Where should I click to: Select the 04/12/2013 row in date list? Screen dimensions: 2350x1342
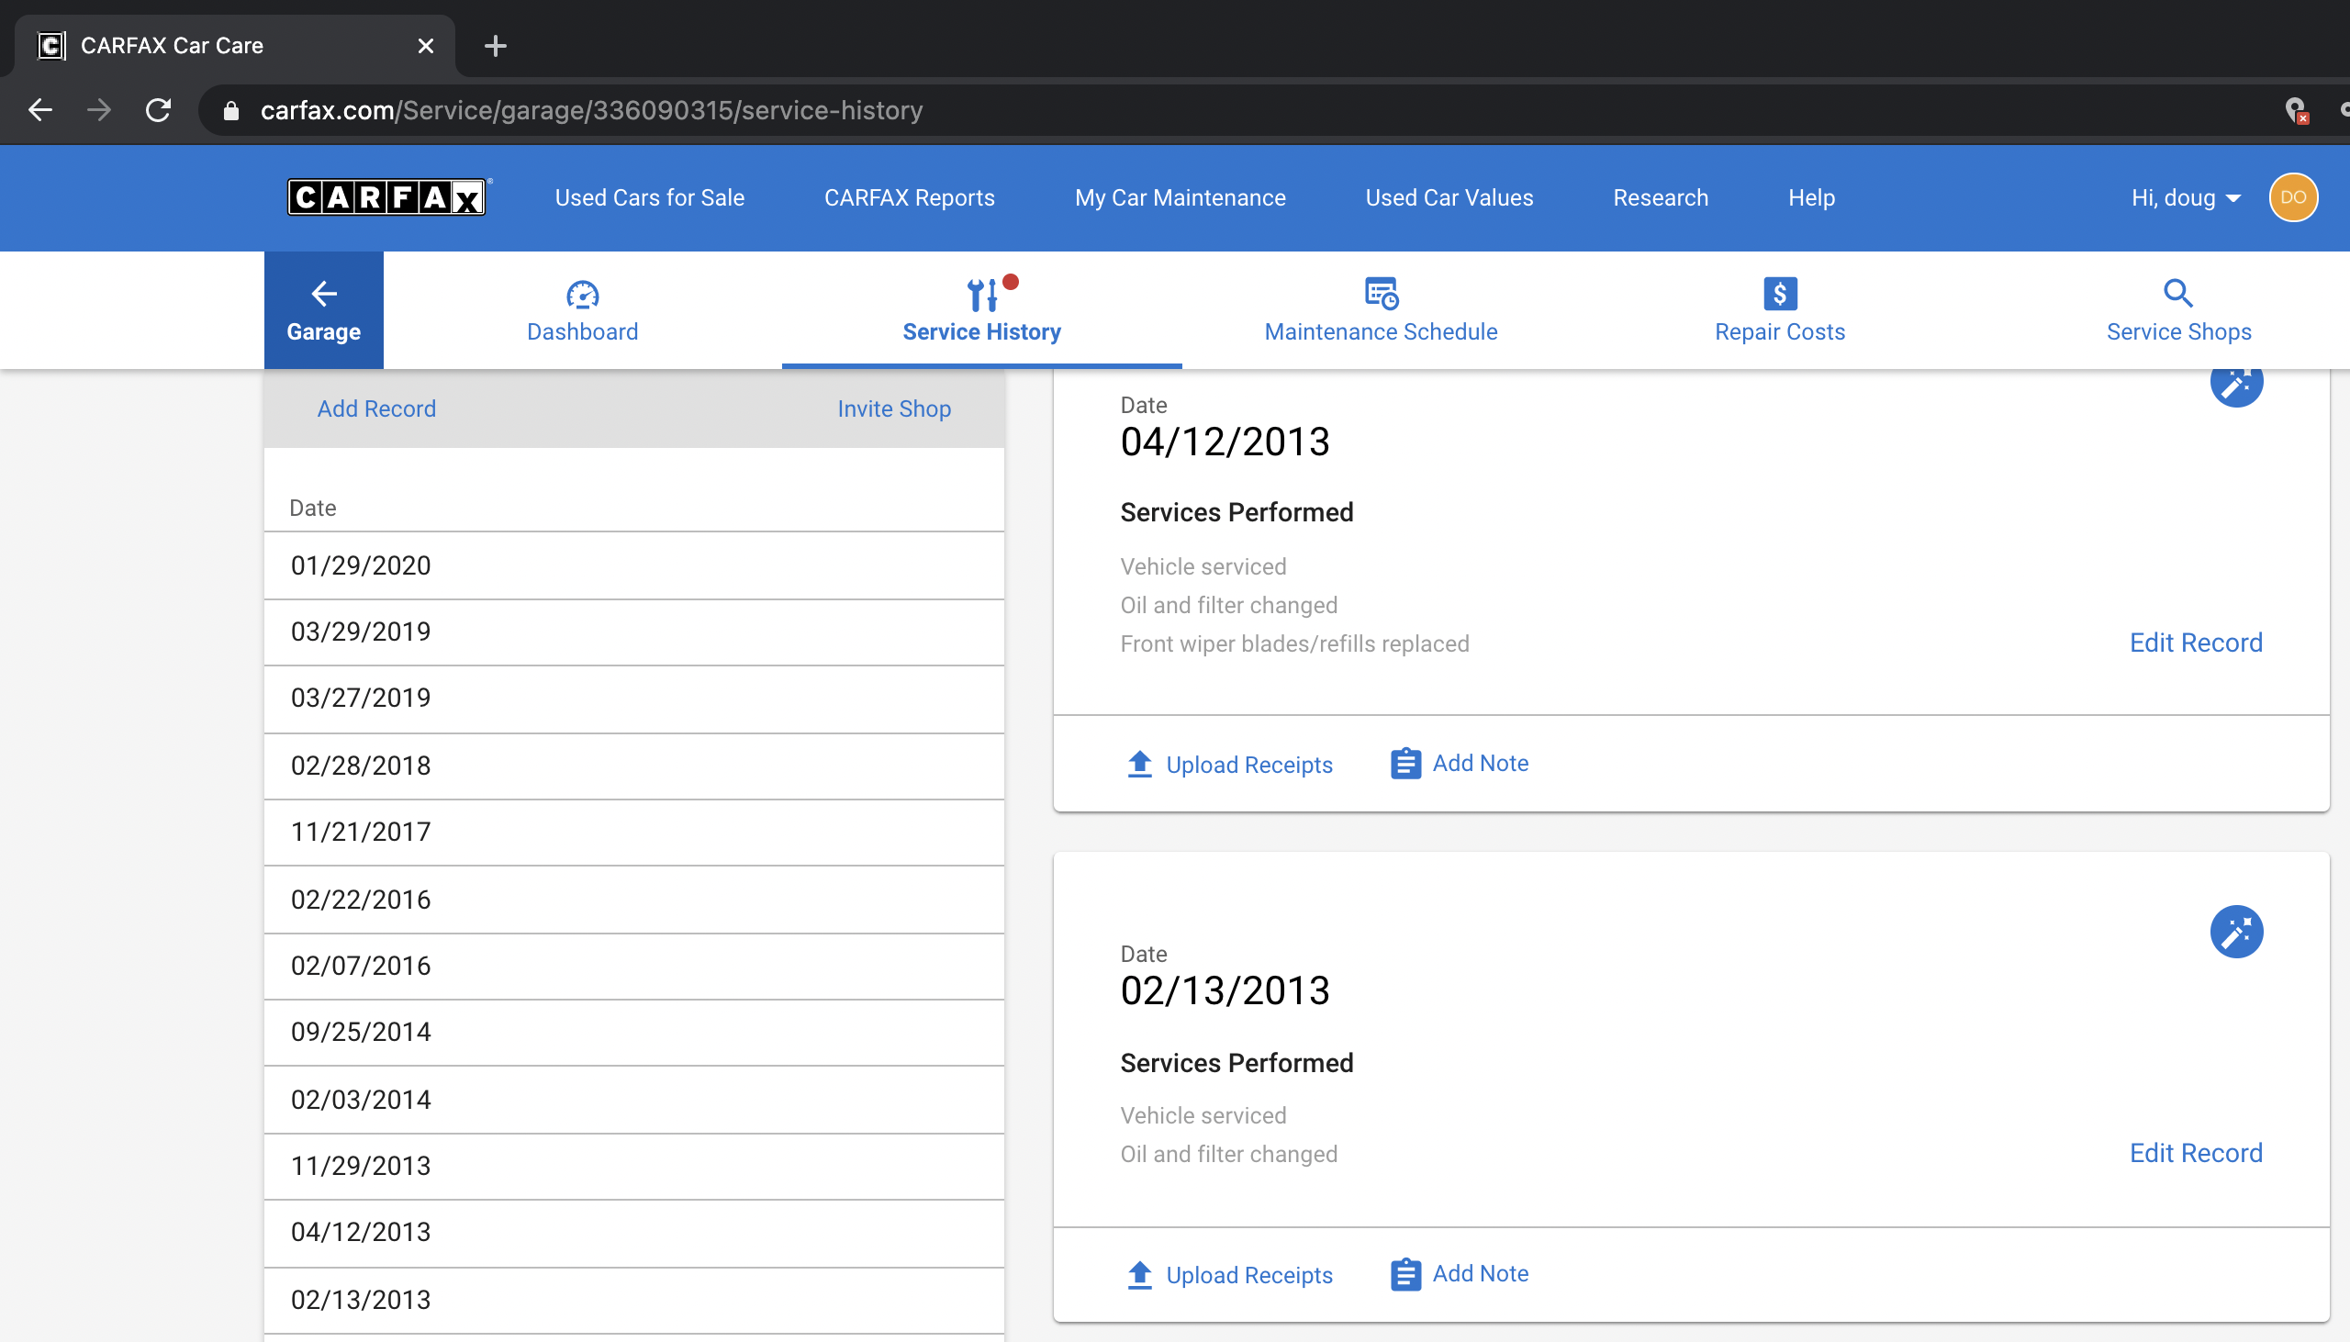coord(634,1234)
